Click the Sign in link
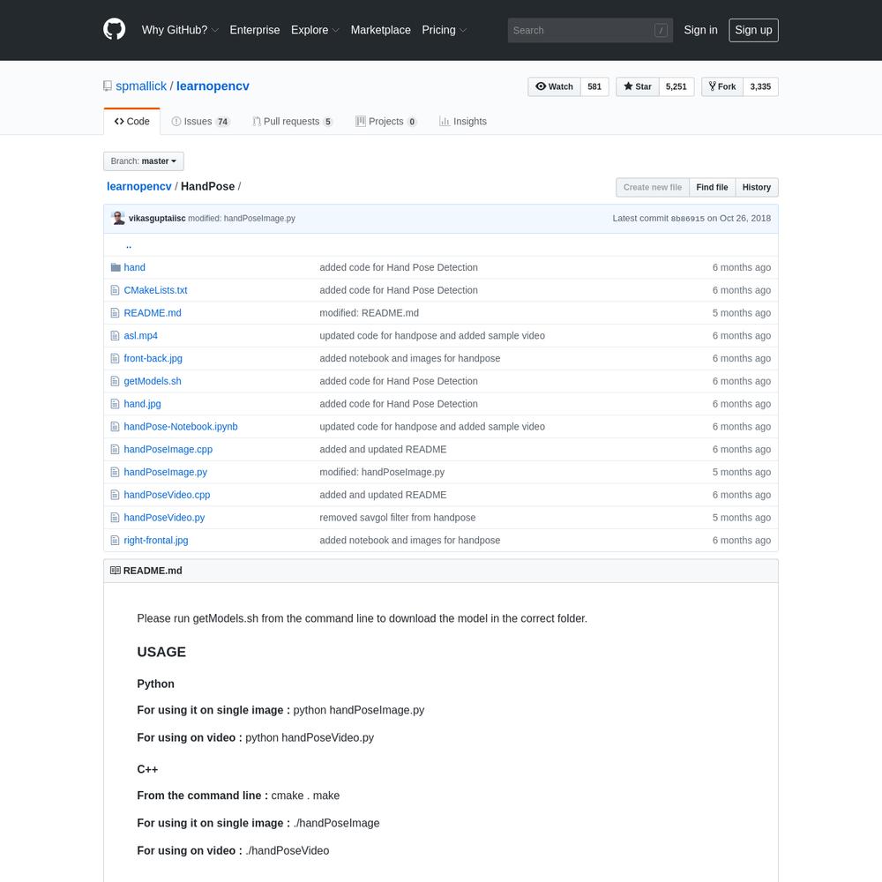The height and width of the screenshot is (882, 882). click(700, 30)
